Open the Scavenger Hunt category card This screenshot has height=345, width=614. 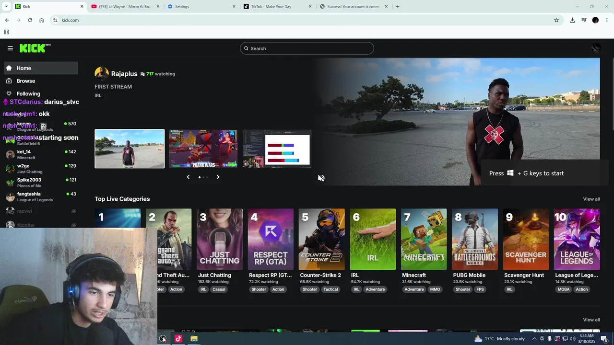[526, 239]
